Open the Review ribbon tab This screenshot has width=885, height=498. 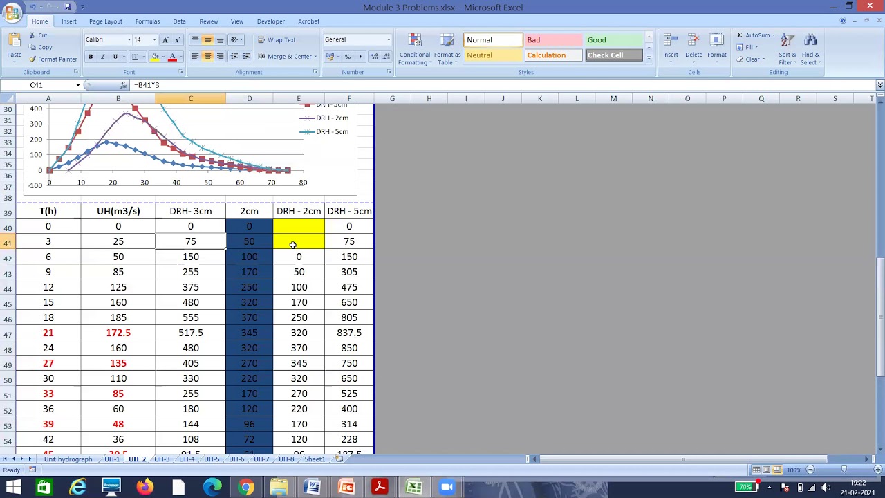click(208, 21)
